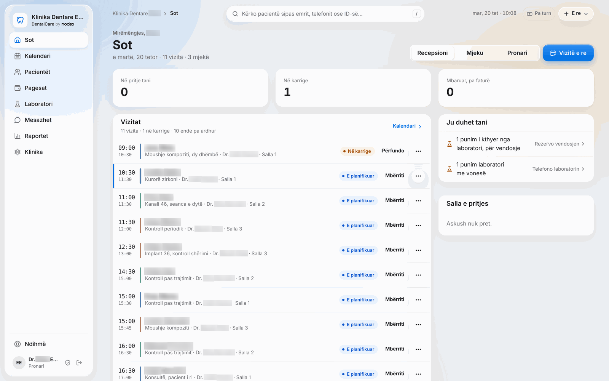Mark arrival Mbërriti for 10:30 visit

pyautogui.click(x=395, y=176)
